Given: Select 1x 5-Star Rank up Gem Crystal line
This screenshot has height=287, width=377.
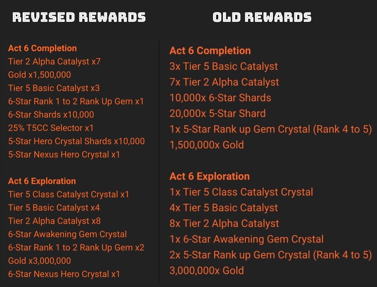Looking at the screenshot, I should click(x=271, y=129).
